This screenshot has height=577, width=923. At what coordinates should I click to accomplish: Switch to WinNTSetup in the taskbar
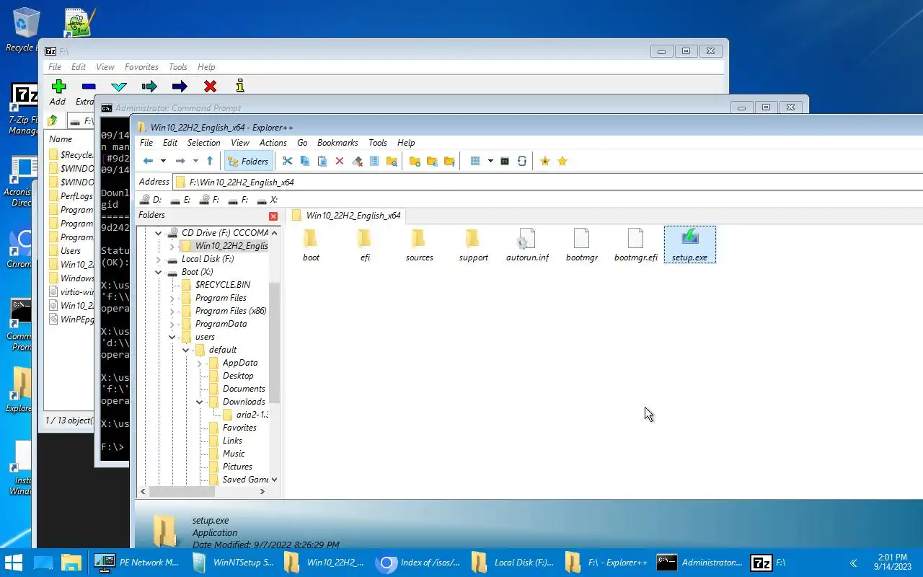click(234, 563)
